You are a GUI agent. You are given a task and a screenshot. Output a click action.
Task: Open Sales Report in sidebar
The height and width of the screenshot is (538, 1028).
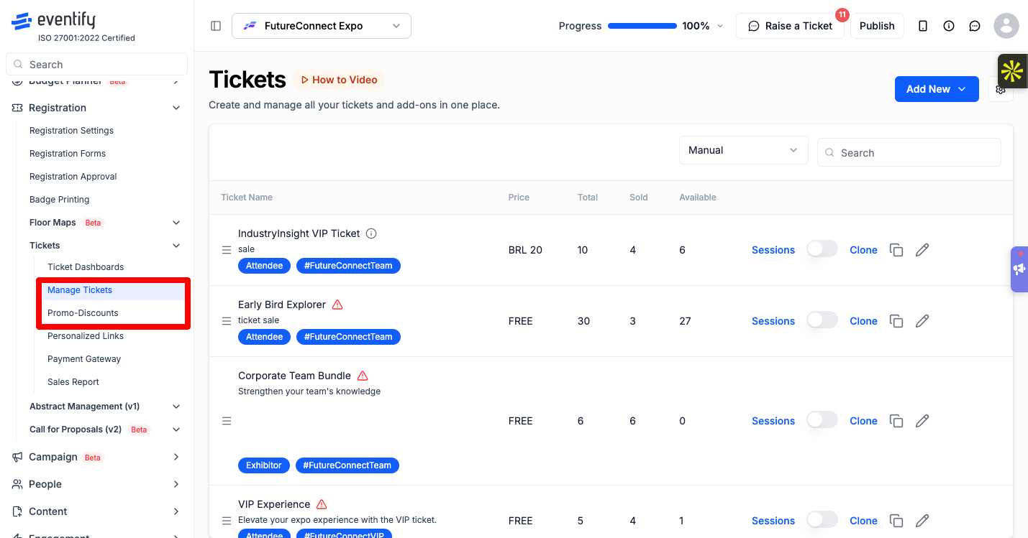tap(73, 382)
